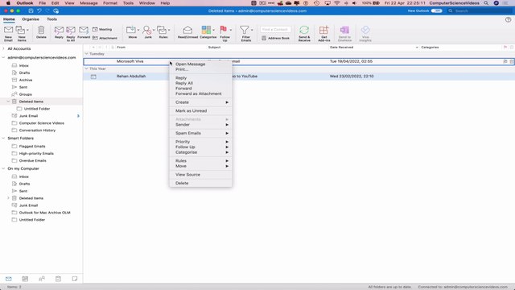Open the Address Book
The height and width of the screenshot is (290, 515).
pos(275,38)
